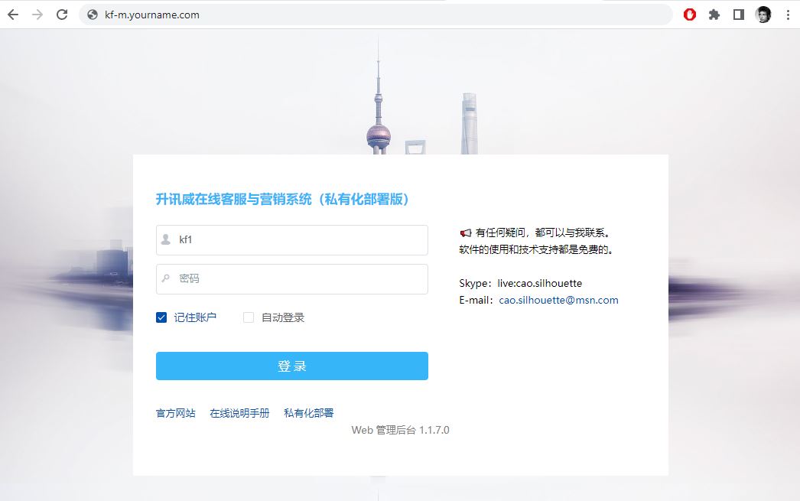Click the browser forward arrow
Viewport: 800px width, 501px height.
coord(37,15)
